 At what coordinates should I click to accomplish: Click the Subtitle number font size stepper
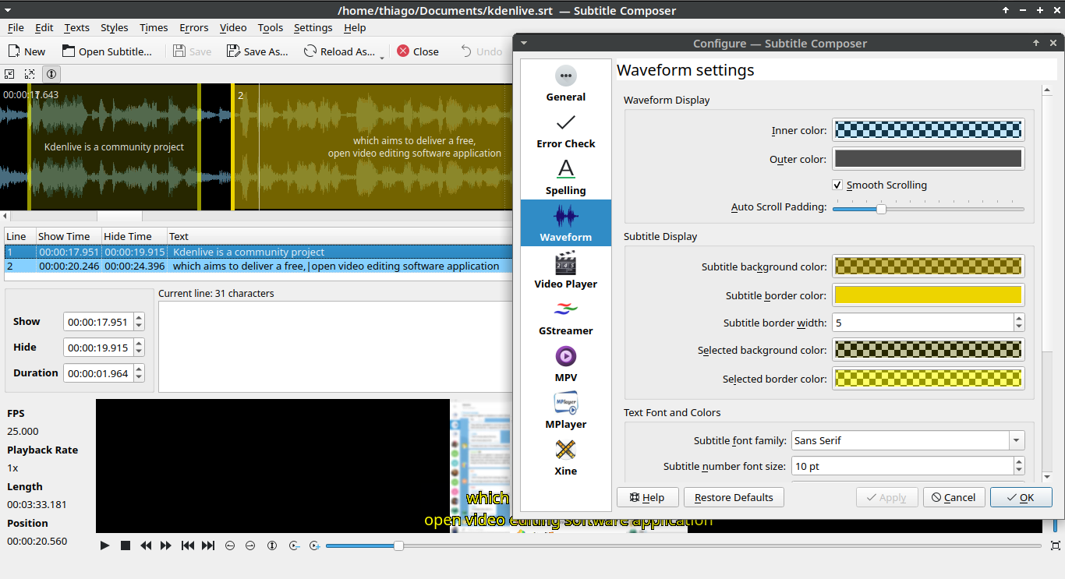click(x=1019, y=466)
